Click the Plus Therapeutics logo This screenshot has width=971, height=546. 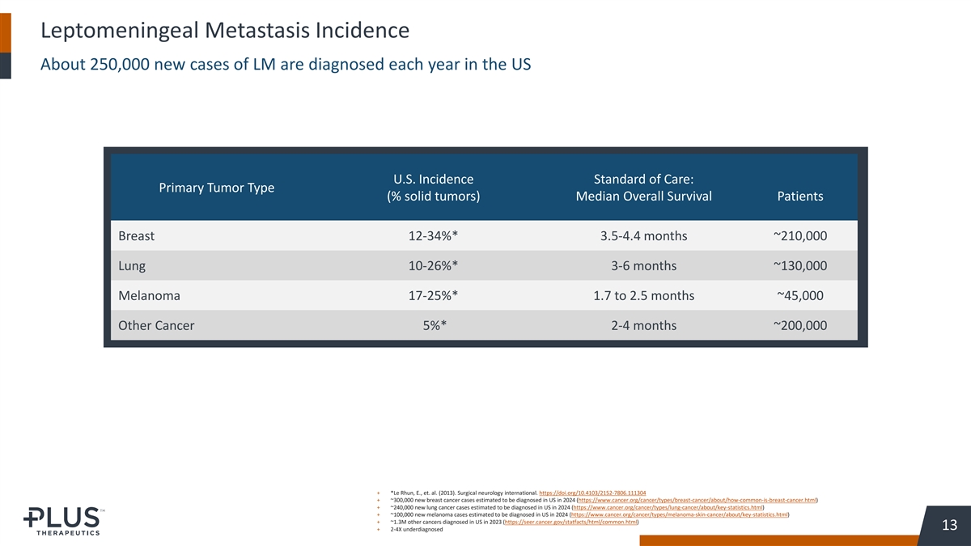click(x=62, y=521)
